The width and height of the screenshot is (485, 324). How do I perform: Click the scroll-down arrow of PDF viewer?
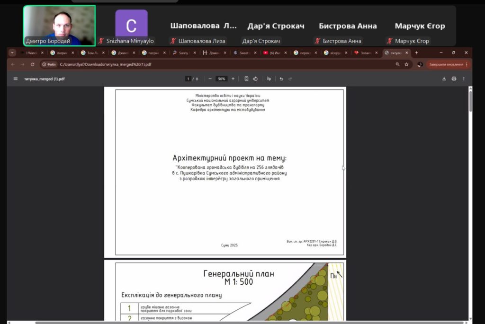(x=470, y=318)
